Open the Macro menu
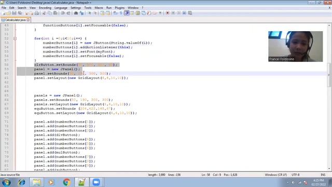The image size is (332, 187). point(99,8)
